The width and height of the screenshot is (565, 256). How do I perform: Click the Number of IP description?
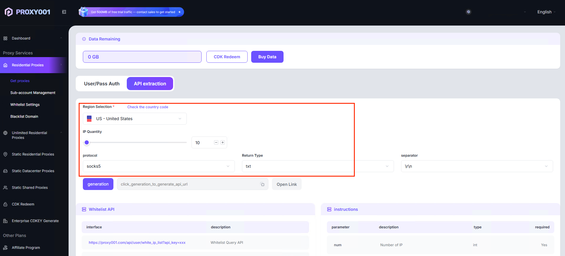[391, 245]
